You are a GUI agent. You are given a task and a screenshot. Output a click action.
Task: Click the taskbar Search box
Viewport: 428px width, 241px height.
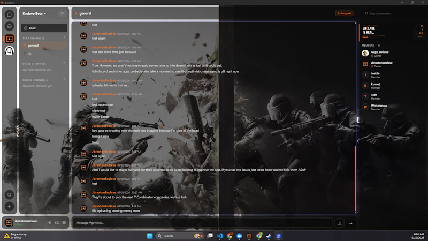[180, 236]
